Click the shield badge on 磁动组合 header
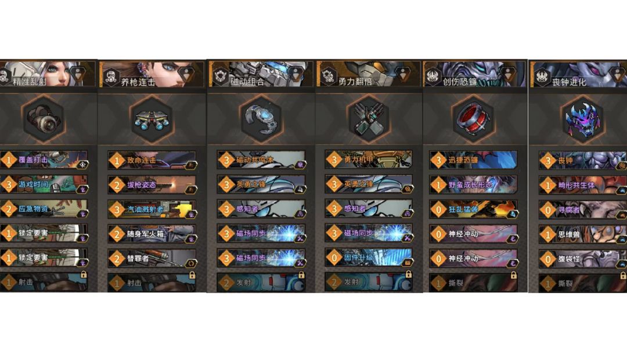Image resolution: width=627 pixels, height=352 pixels. [295, 74]
